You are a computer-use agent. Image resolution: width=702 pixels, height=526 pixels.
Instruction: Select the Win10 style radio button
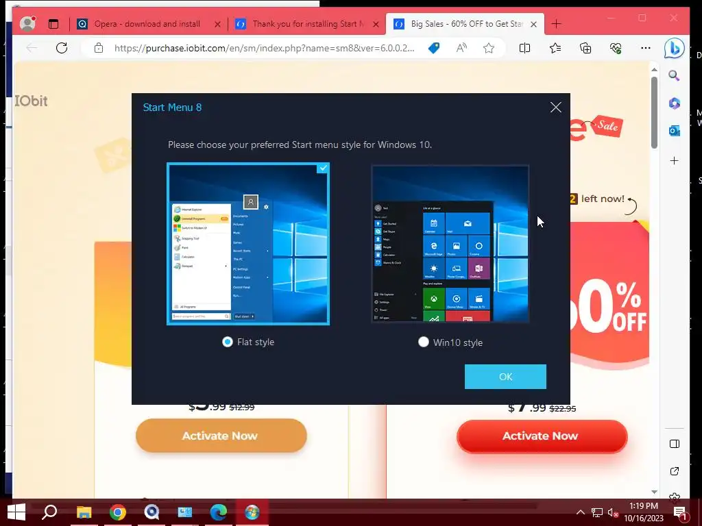pyautogui.click(x=423, y=342)
